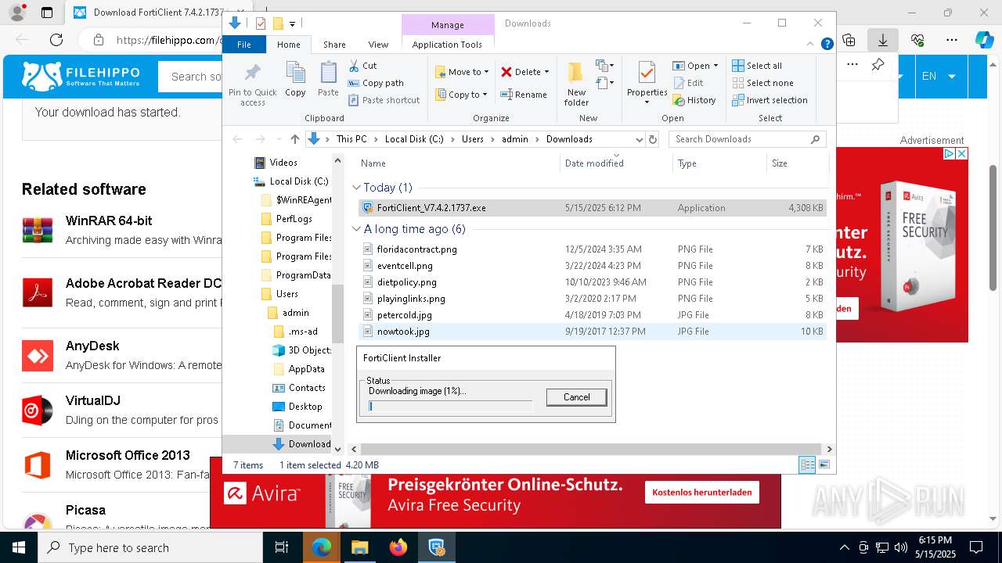The width and height of the screenshot is (1002, 563).
Task: Open Move to dropdown
Action: point(462,72)
